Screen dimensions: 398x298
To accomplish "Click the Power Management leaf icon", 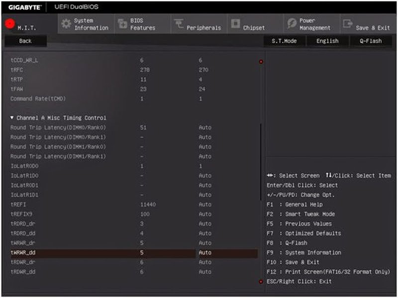I will coord(291,24).
